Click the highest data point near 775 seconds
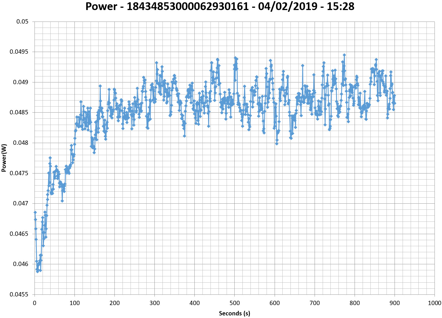 pyautogui.click(x=344, y=55)
